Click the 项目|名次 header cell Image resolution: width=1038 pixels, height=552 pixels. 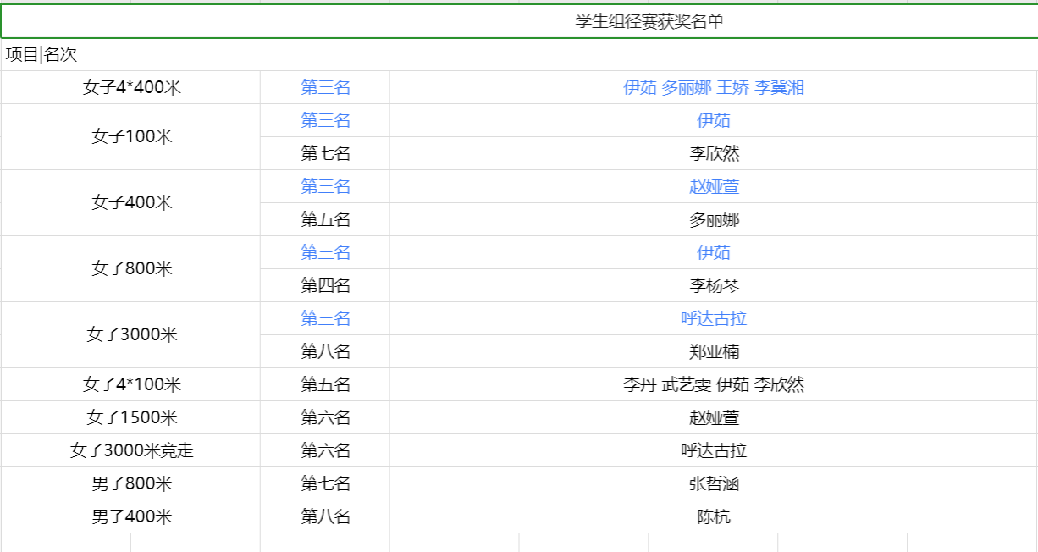pos(41,55)
